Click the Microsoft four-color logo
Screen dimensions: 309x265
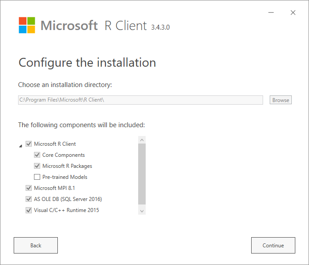click(26, 25)
